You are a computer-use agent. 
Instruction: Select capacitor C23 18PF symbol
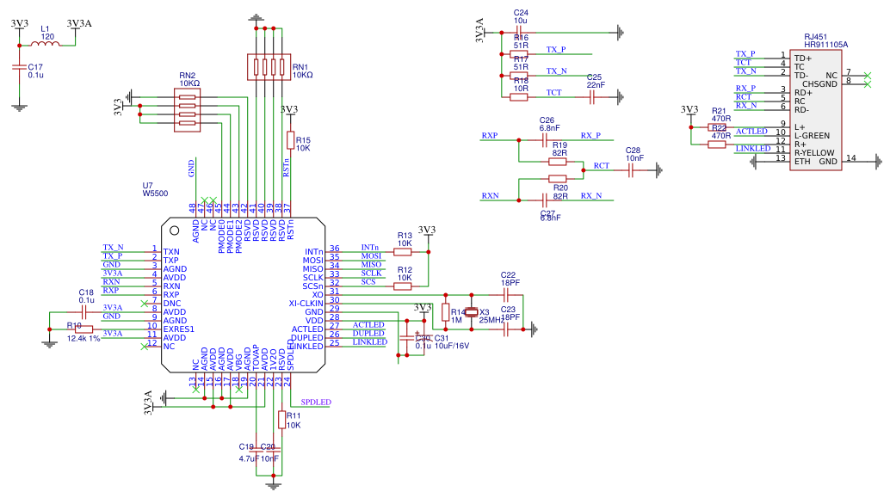coord(506,329)
